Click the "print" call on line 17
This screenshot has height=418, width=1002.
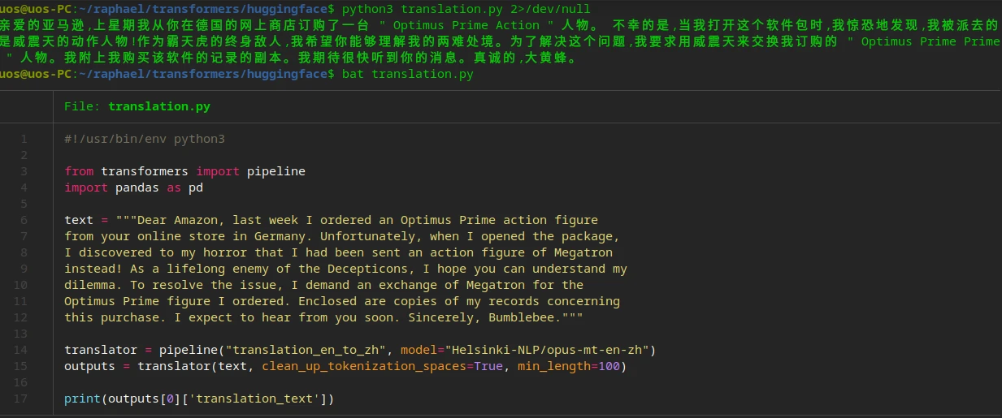(x=82, y=399)
